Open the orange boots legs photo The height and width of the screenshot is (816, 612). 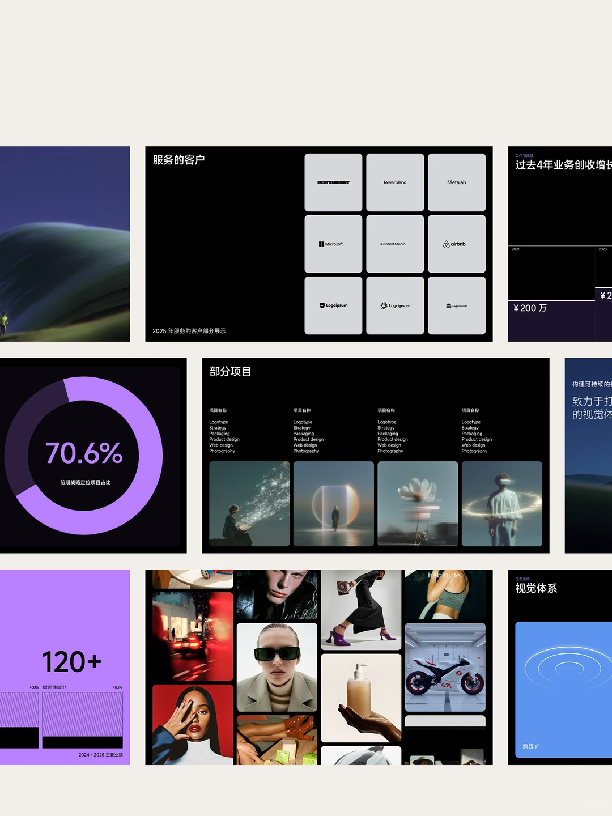[277, 740]
